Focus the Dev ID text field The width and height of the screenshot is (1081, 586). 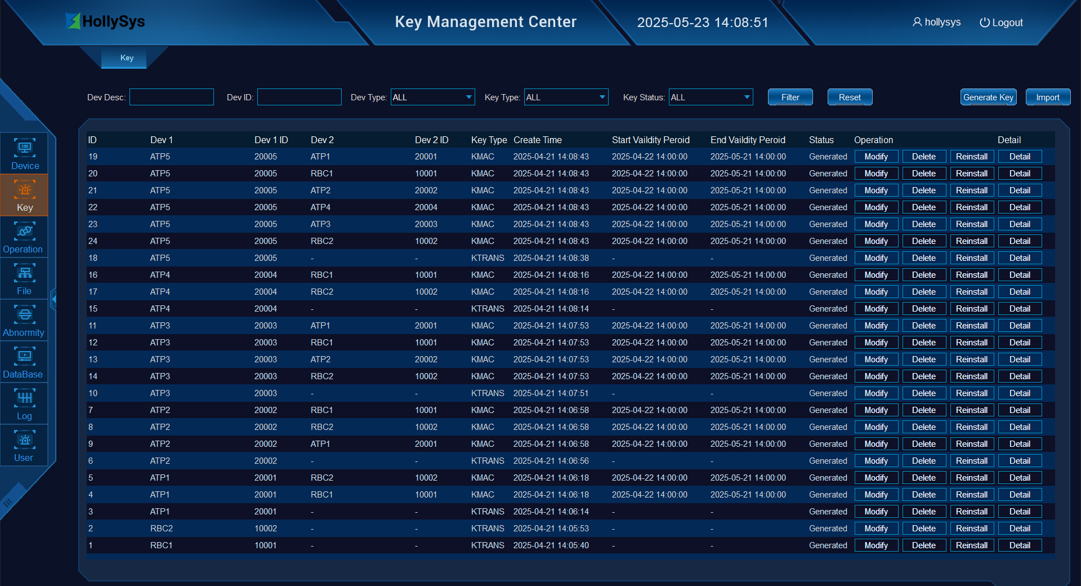300,97
